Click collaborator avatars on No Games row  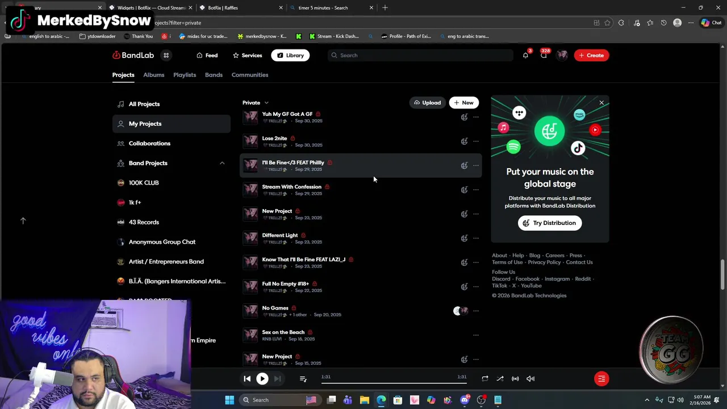tap(461, 311)
